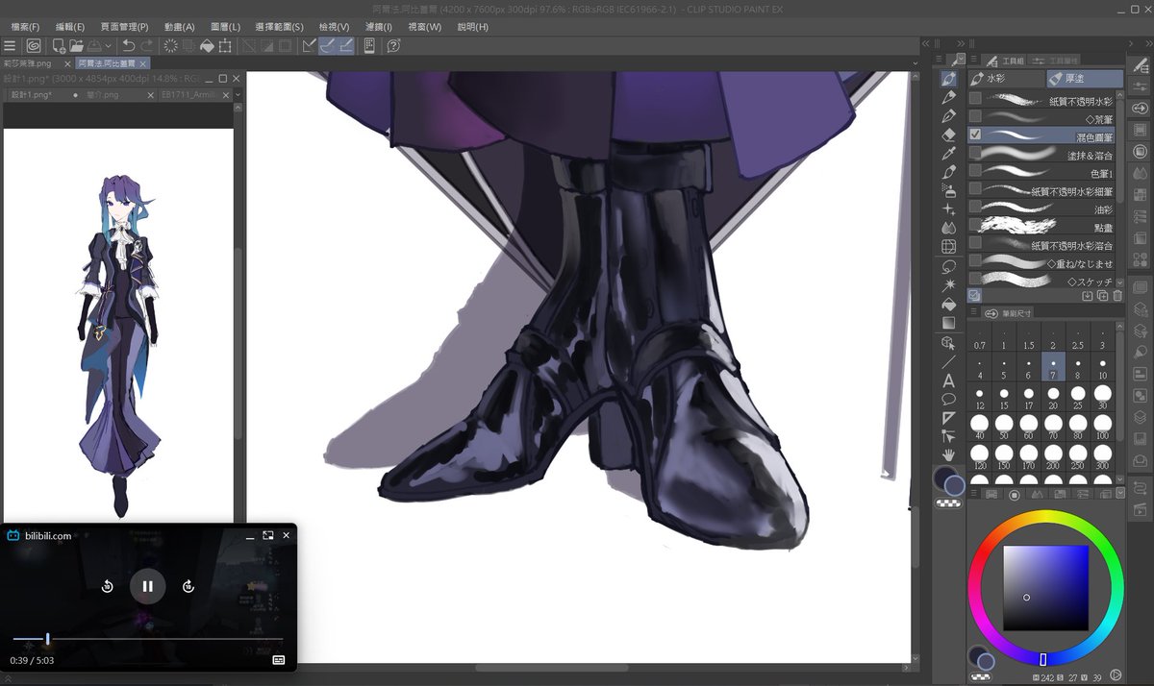Switch to the 設計1.png tab
This screenshot has width=1154, height=686.
pos(31,95)
